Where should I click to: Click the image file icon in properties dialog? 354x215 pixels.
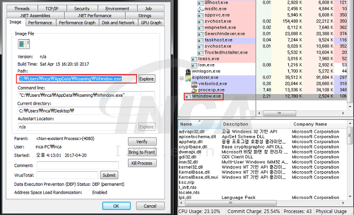[24, 44]
